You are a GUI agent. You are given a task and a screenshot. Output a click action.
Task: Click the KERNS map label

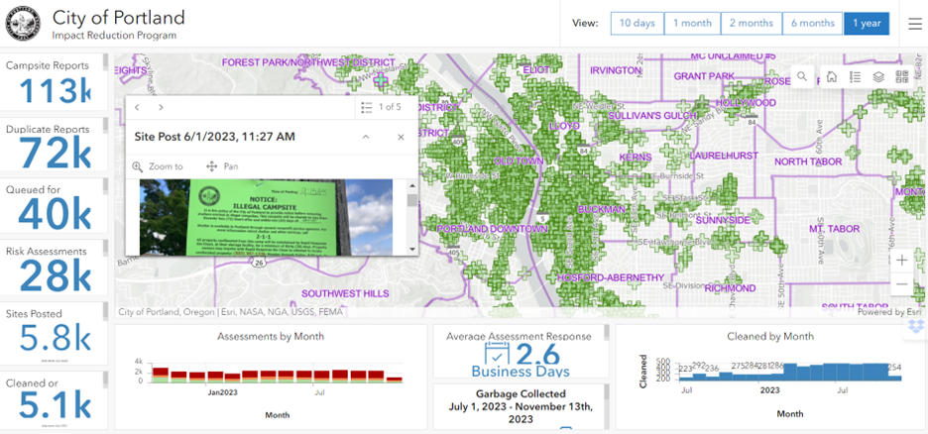(636, 158)
